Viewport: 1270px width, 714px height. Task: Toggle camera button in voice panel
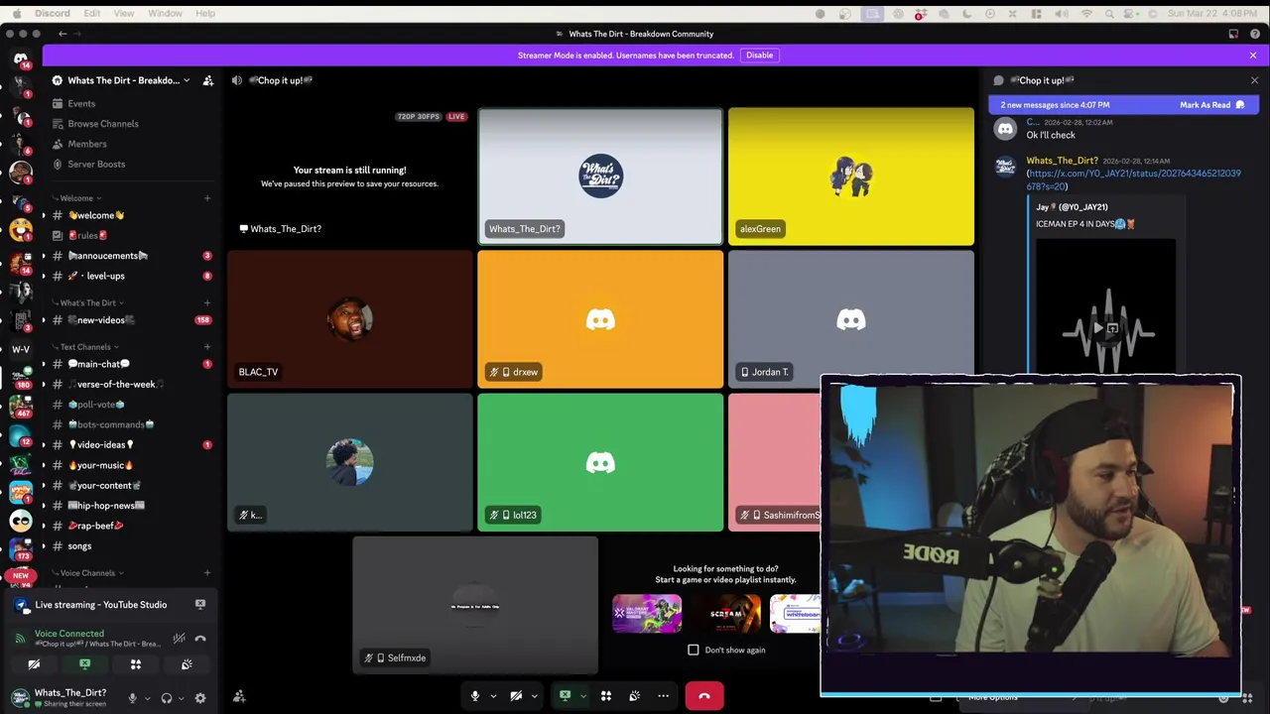34,664
